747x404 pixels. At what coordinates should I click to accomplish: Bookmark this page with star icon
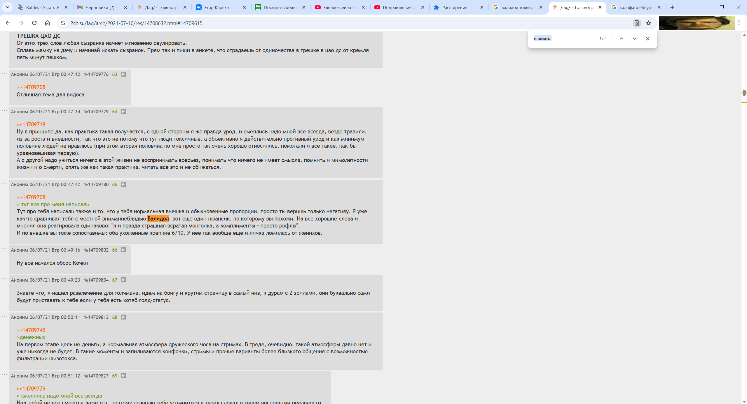[648, 23]
